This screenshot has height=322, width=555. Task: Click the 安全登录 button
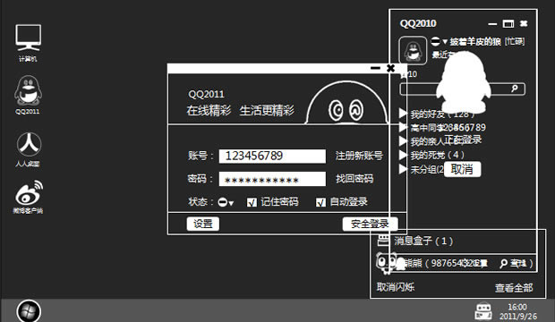[370, 224]
